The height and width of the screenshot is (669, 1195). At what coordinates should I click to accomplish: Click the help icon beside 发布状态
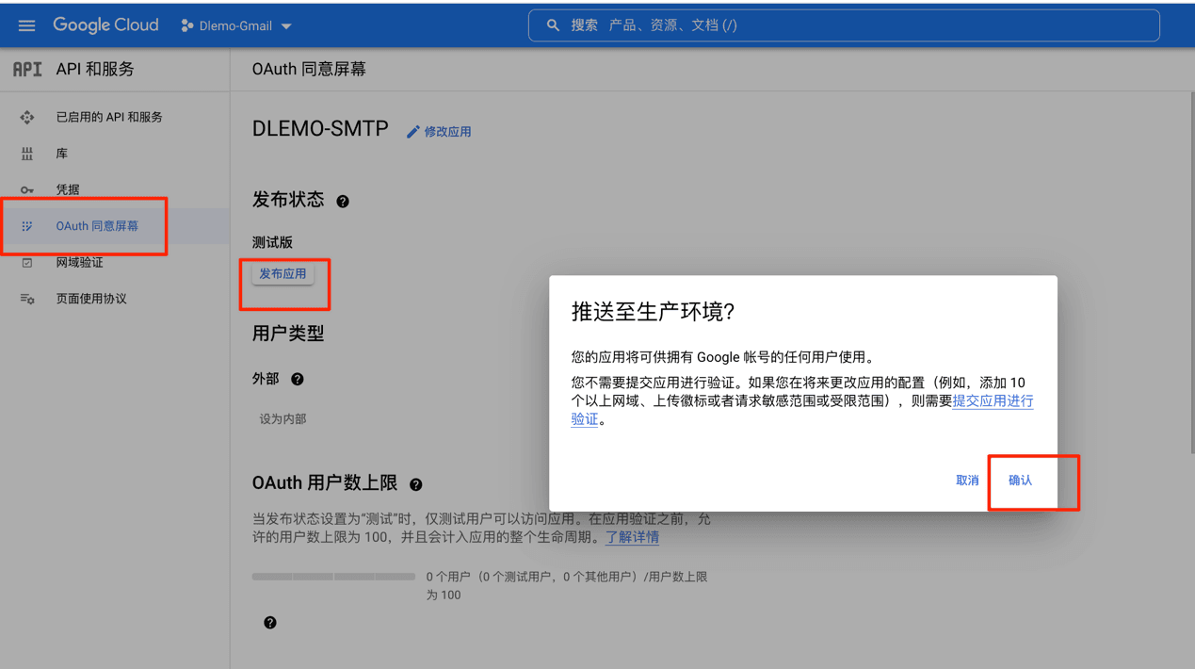pos(343,202)
